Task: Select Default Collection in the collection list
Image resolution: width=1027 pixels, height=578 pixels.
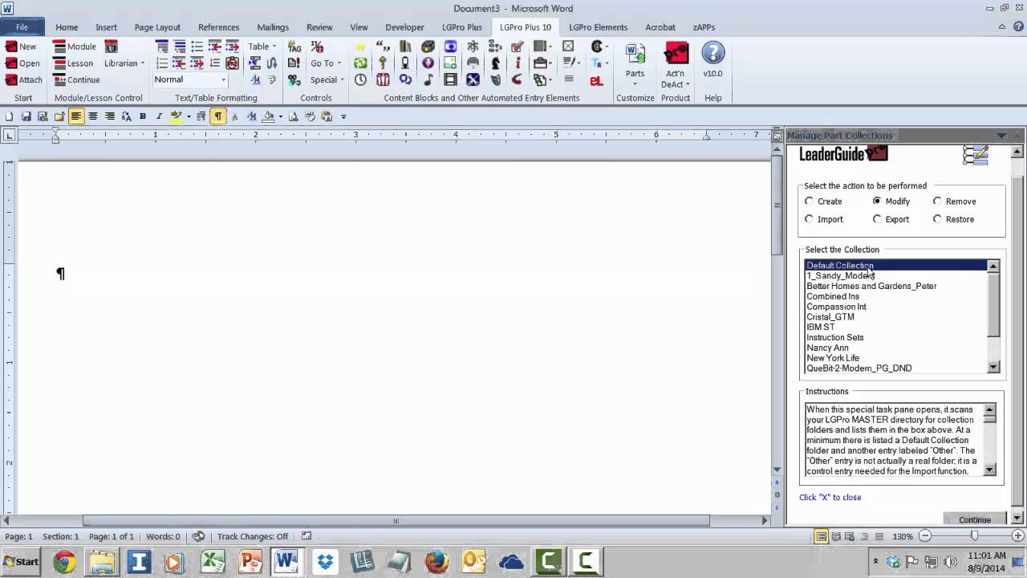Action: click(x=896, y=266)
